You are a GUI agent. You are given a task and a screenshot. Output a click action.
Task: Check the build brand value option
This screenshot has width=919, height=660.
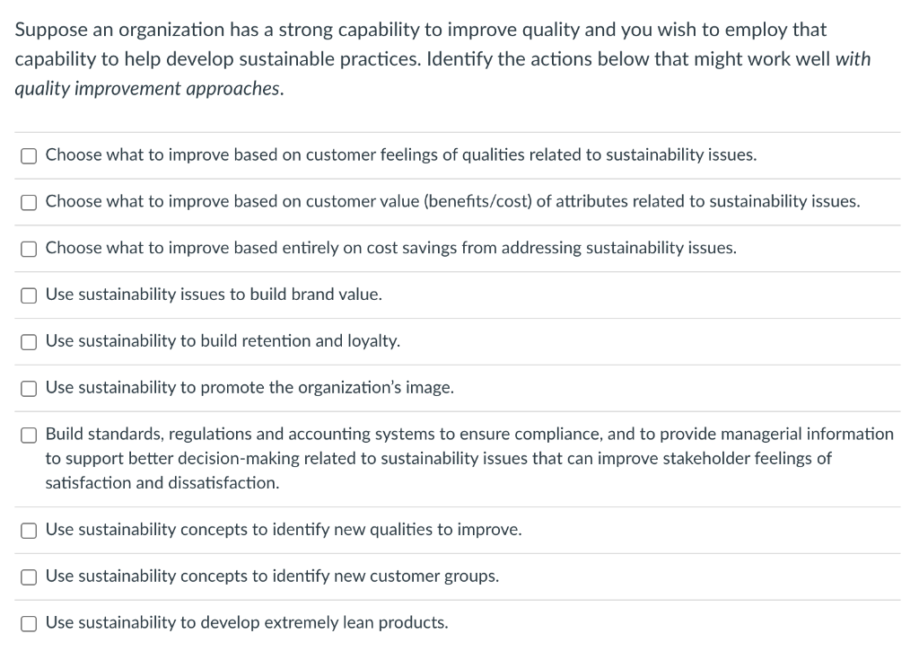point(28,295)
